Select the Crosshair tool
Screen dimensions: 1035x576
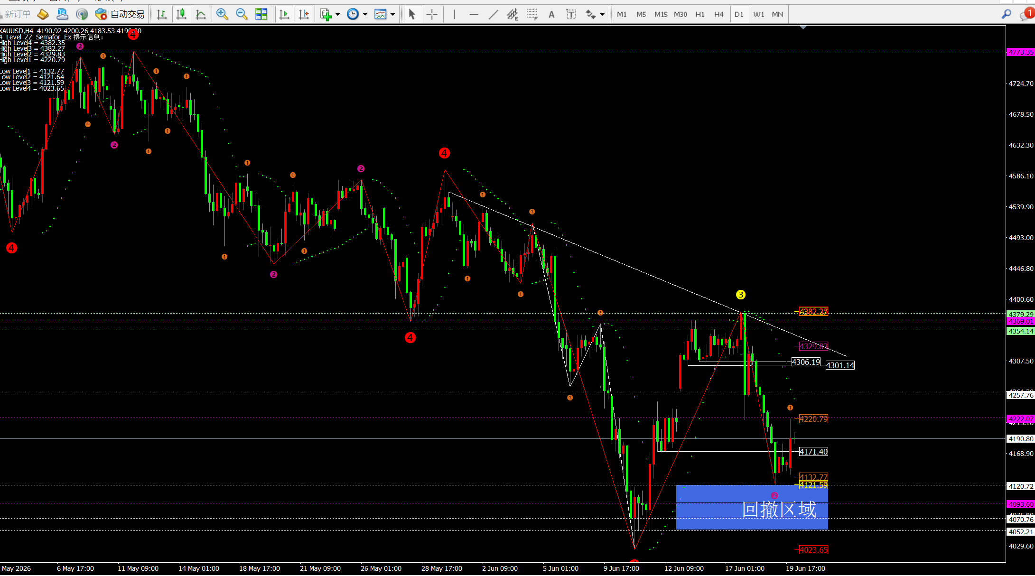click(432, 14)
